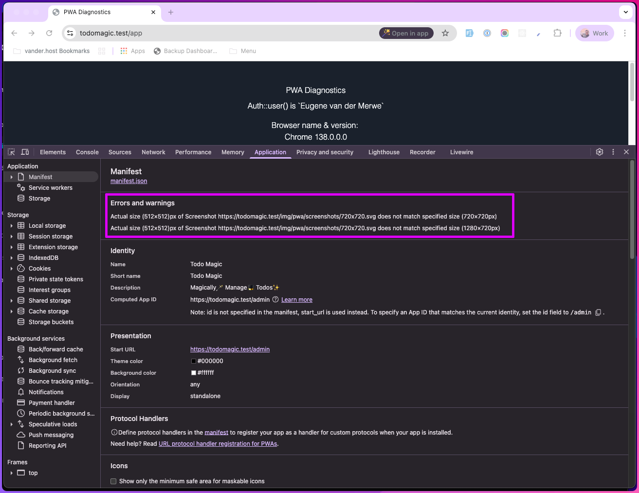
Task: Open the 1Password extension icon
Action: point(487,33)
